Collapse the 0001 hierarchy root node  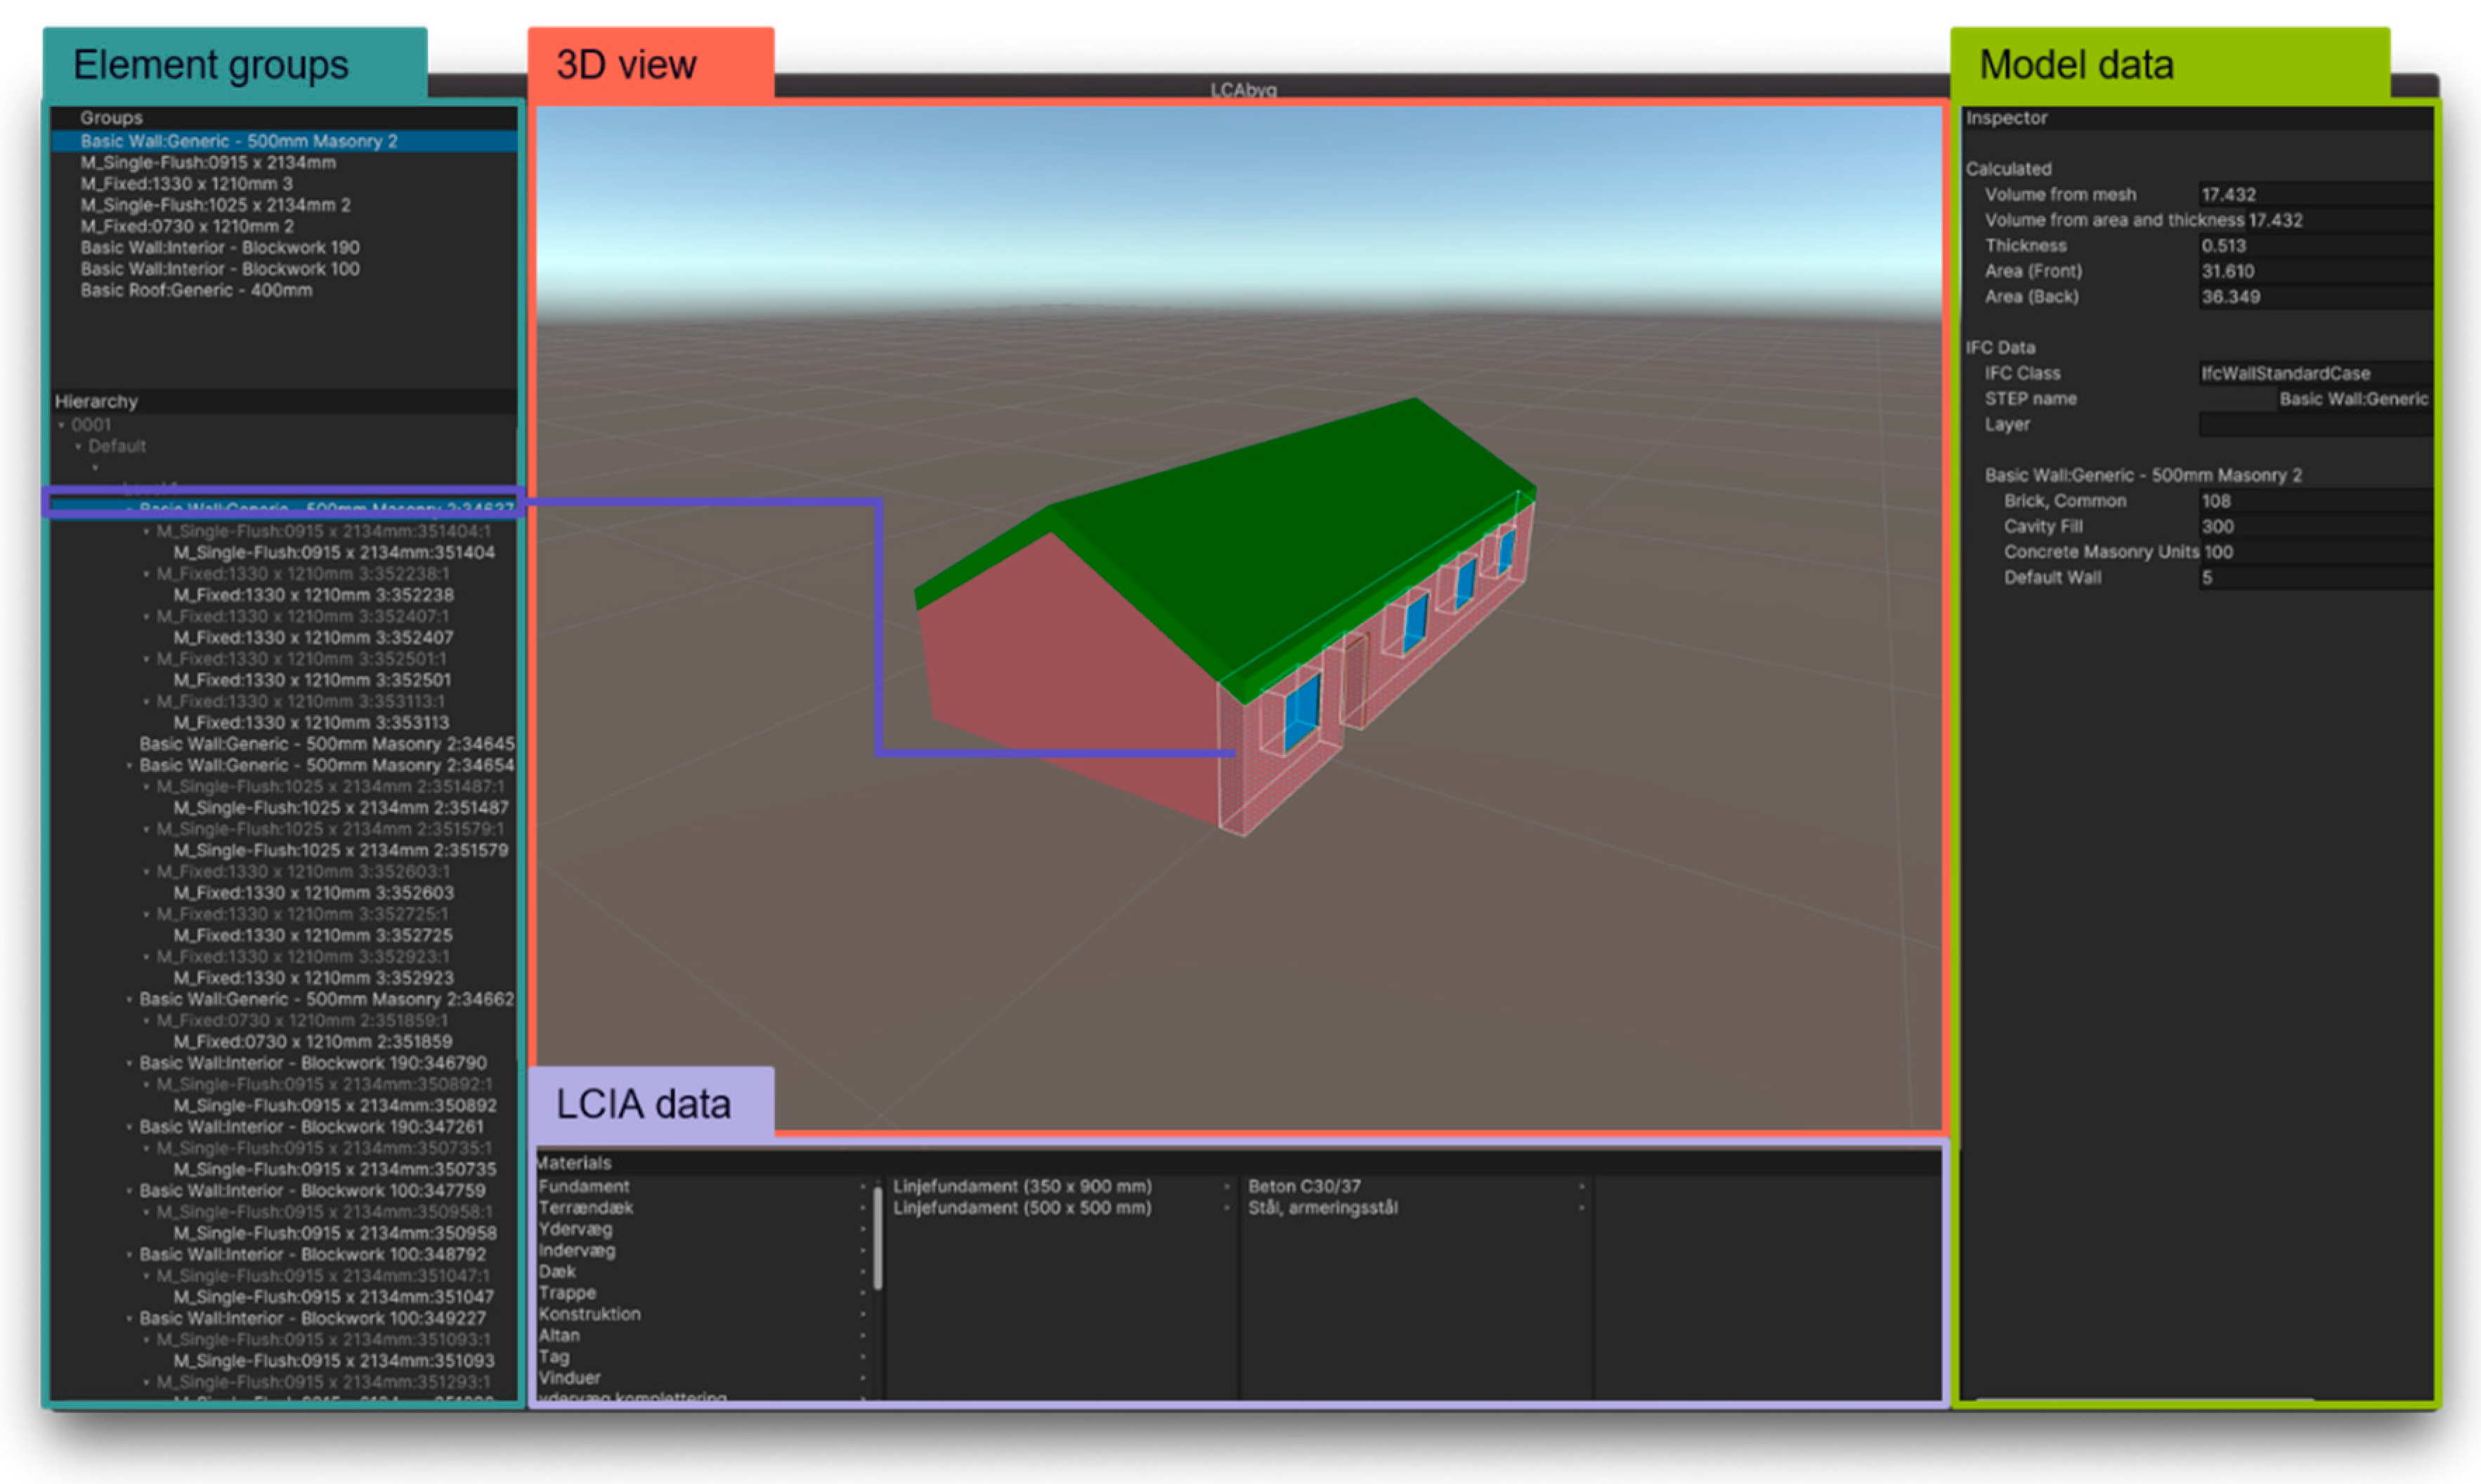point(61,425)
